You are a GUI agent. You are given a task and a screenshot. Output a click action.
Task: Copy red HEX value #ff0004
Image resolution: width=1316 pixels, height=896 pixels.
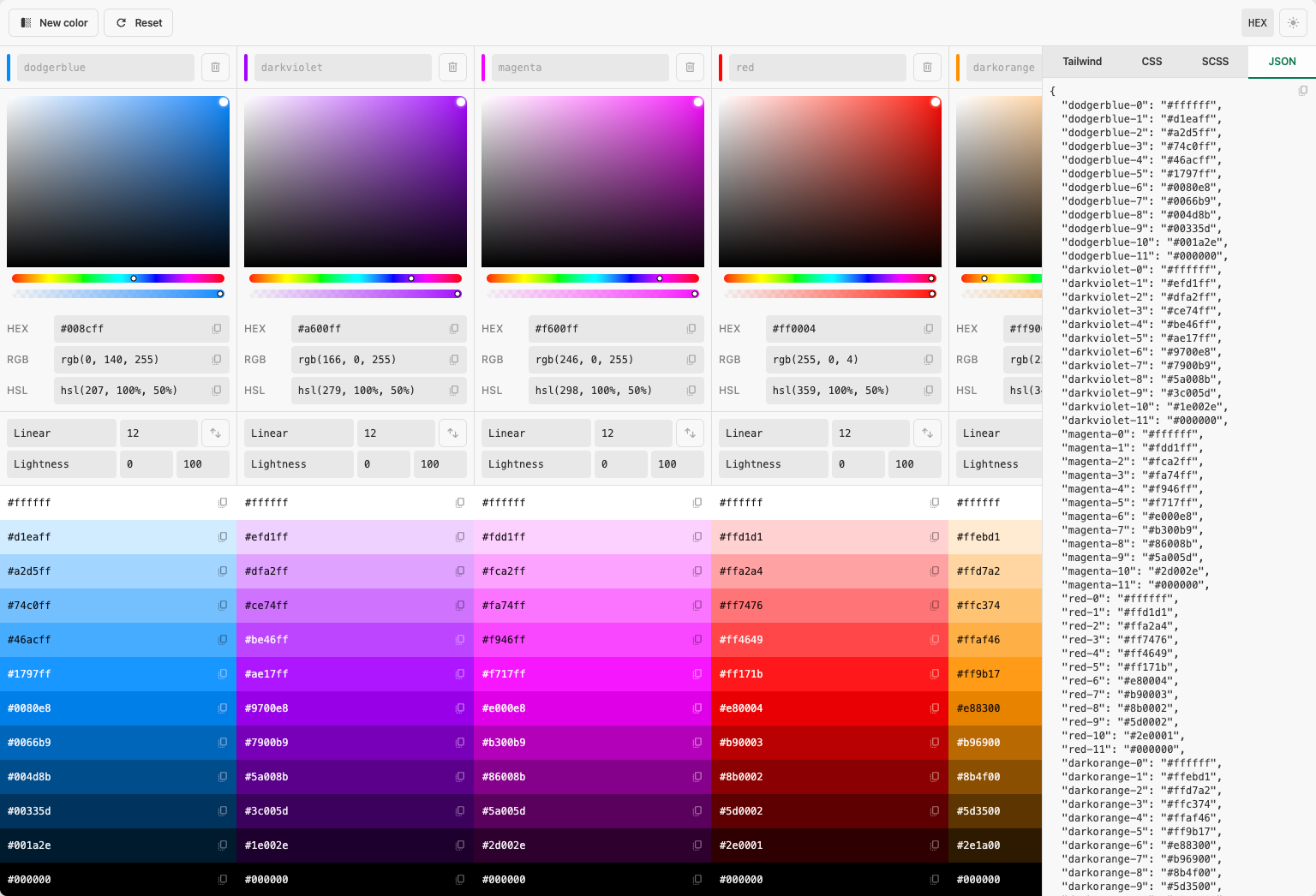point(929,329)
